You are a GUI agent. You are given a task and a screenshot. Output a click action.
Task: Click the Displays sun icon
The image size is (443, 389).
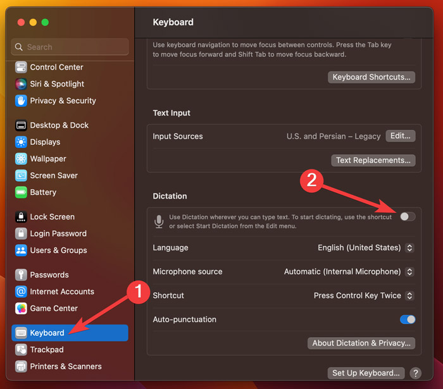[21, 142]
